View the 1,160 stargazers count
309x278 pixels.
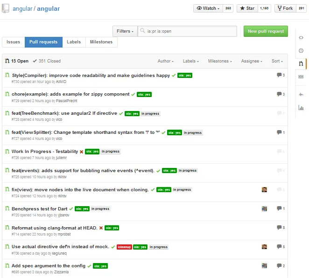(264, 8)
